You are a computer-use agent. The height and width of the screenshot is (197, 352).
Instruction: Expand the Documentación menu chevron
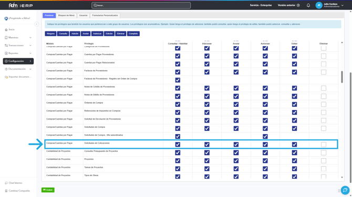[30, 69]
